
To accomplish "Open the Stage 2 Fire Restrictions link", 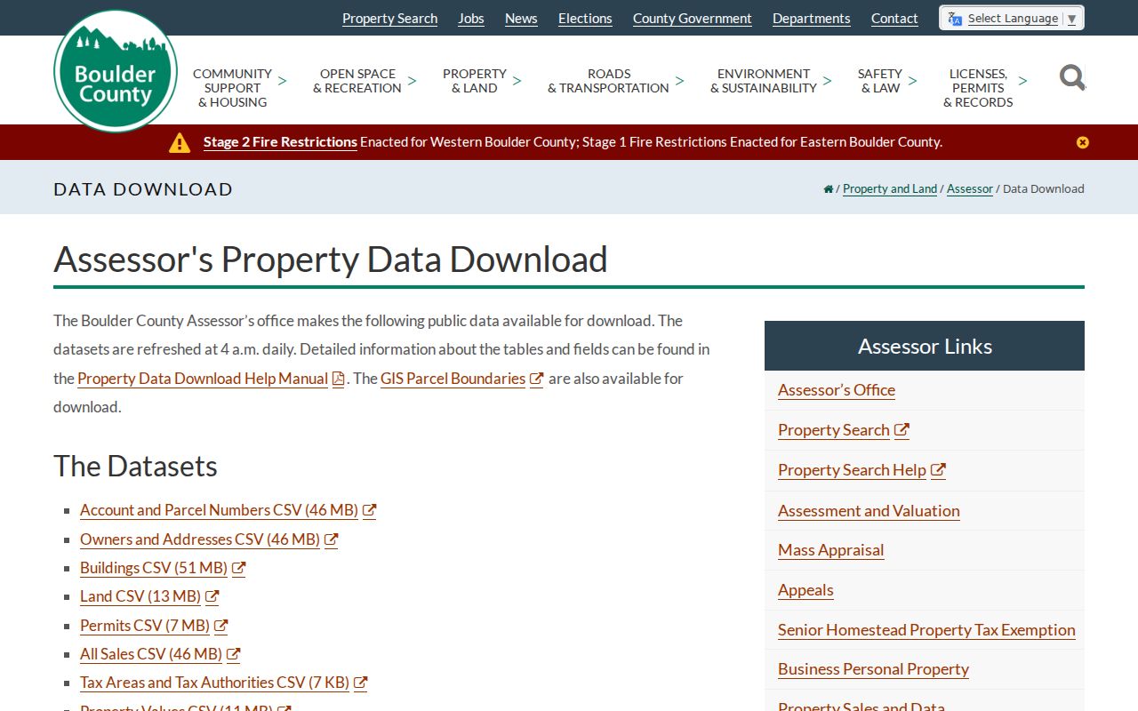I will [x=280, y=142].
